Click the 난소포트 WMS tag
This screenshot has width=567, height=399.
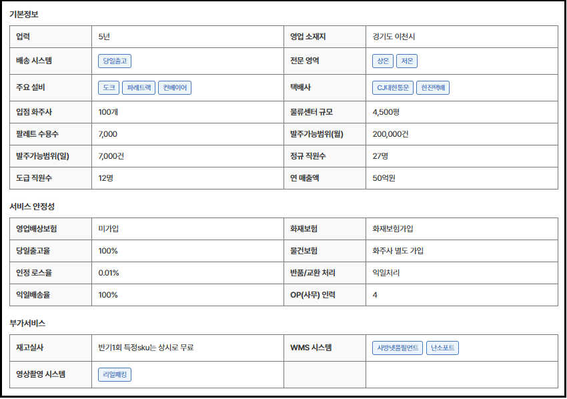tap(442, 348)
